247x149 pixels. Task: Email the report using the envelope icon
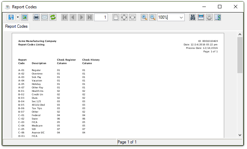(x=45, y=17)
